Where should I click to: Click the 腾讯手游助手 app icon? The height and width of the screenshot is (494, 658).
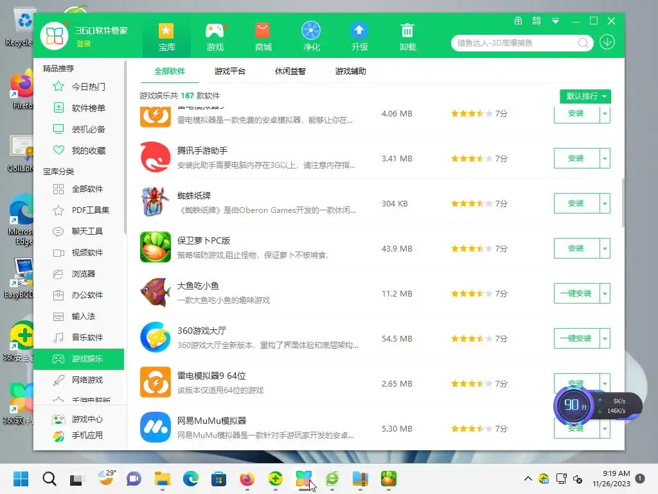click(156, 157)
